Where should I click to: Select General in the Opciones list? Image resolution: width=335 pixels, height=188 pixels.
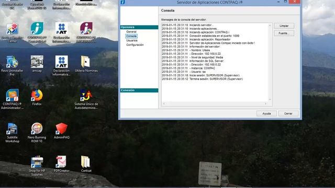[x=131, y=31]
